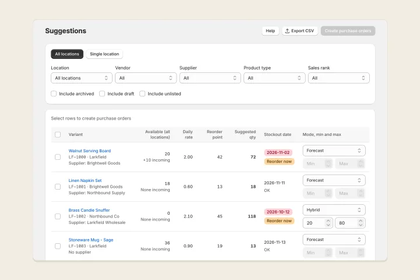This screenshot has height=280, width=420.
Task: Open the Location dropdown
Action: 82,78
